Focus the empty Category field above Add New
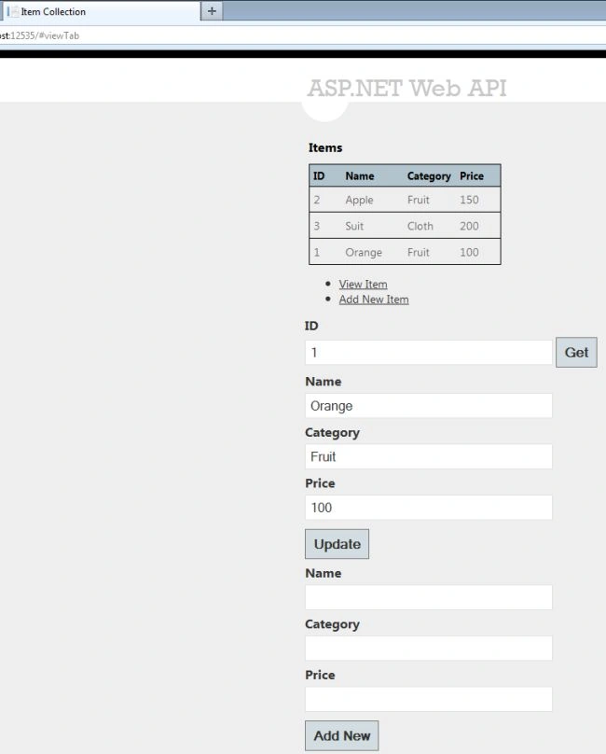The image size is (606, 754). click(429, 649)
